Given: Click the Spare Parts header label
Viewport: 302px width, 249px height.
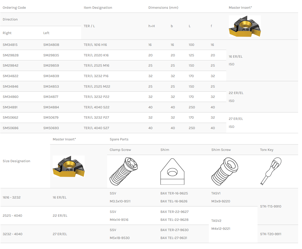Looking at the screenshot, I should (119, 139).
